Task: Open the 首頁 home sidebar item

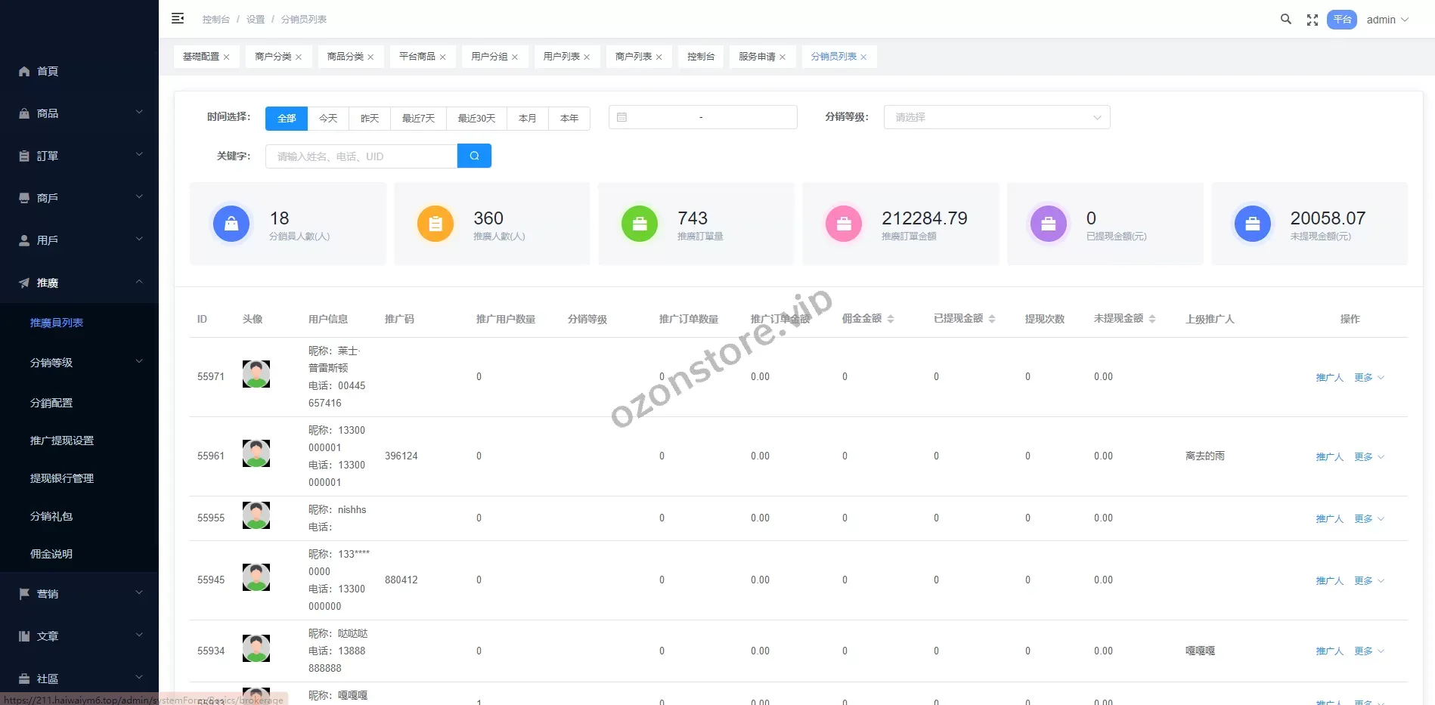Action: point(48,72)
